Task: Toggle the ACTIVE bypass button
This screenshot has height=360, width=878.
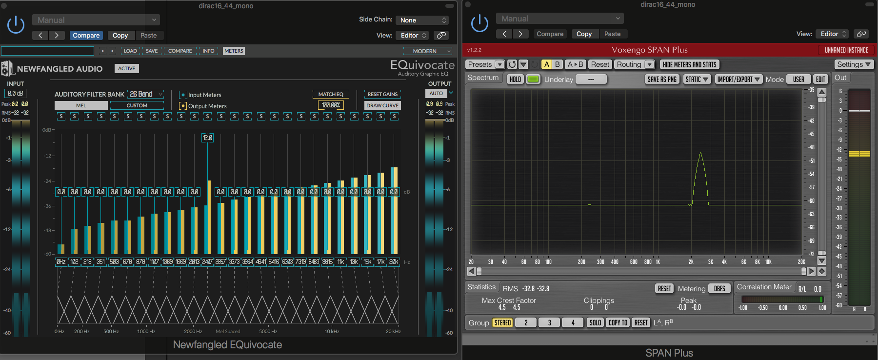Action: (x=127, y=68)
